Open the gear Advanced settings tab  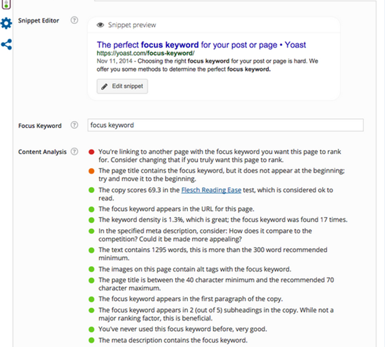tap(6, 23)
